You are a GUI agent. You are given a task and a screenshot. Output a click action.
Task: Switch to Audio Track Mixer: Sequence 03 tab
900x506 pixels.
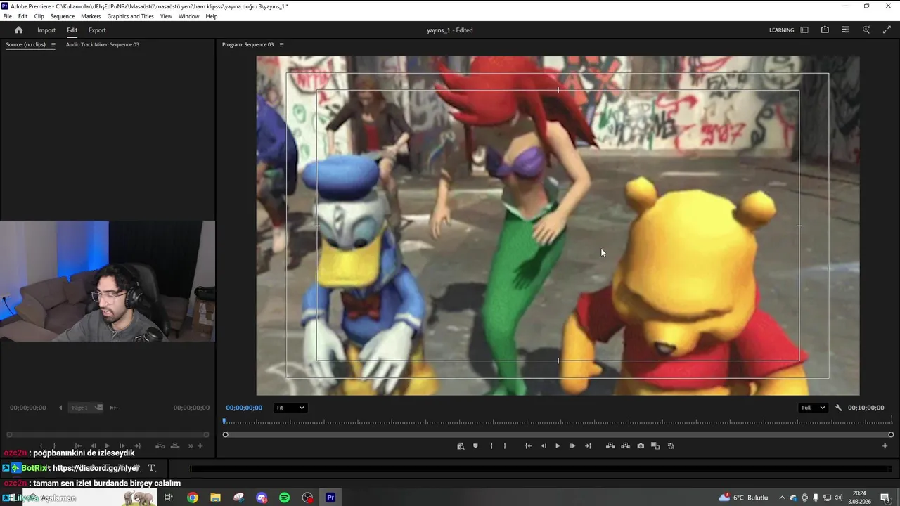(x=102, y=45)
